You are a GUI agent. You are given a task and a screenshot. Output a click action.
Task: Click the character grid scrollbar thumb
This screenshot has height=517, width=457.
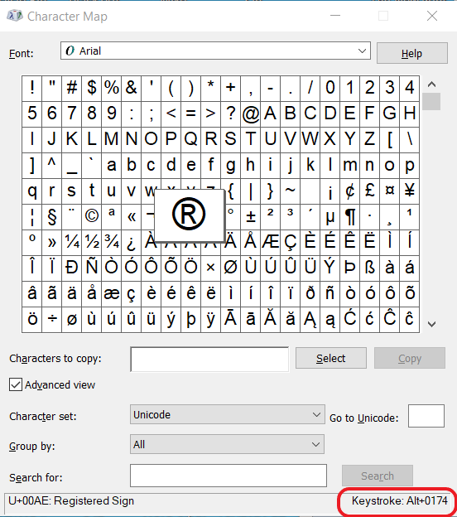point(431,102)
